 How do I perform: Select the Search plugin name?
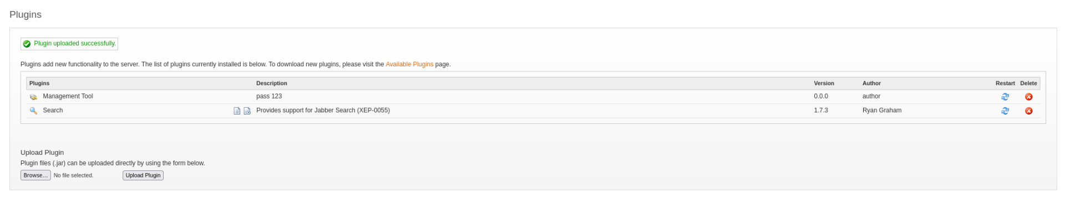pos(53,110)
